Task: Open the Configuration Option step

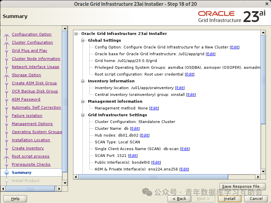Action: point(31,34)
